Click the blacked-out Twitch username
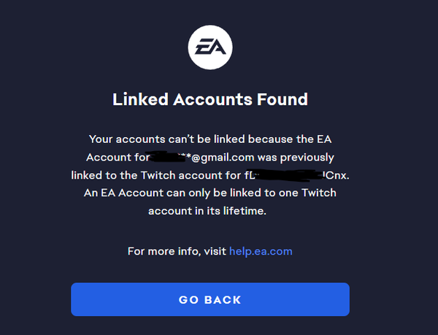 (288, 175)
